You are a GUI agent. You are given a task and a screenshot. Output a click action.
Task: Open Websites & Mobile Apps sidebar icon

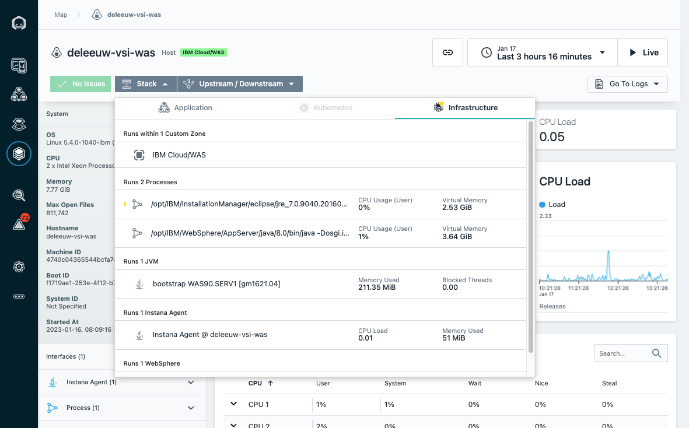[x=19, y=65]
